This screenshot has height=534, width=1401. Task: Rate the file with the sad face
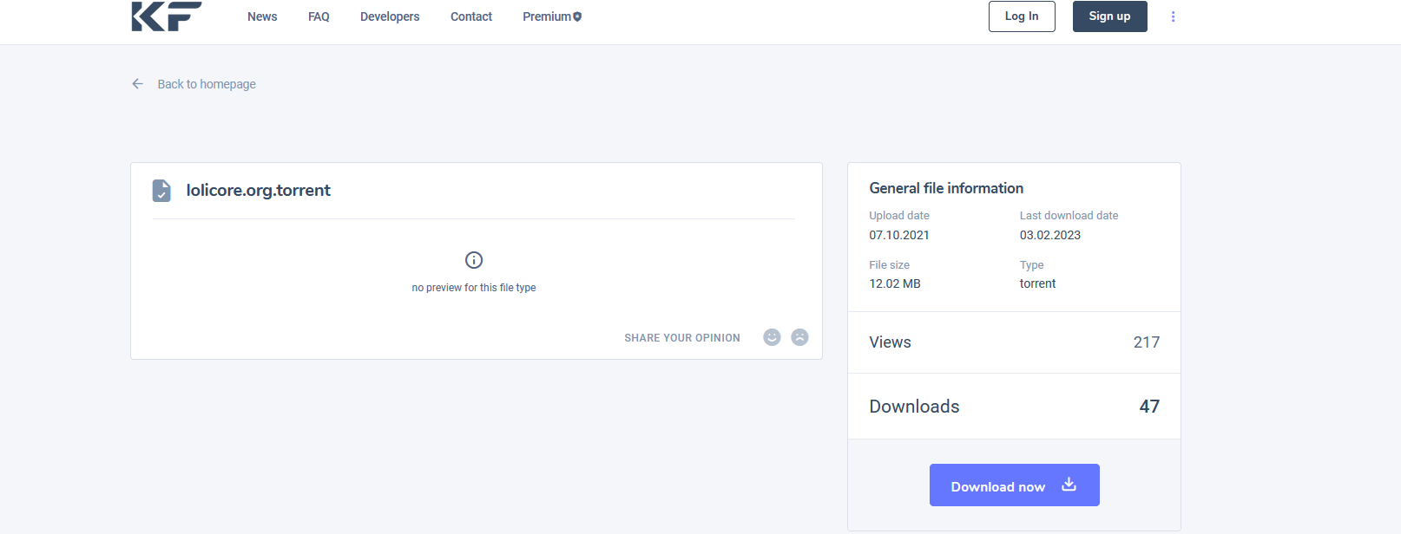click(799, 337)
